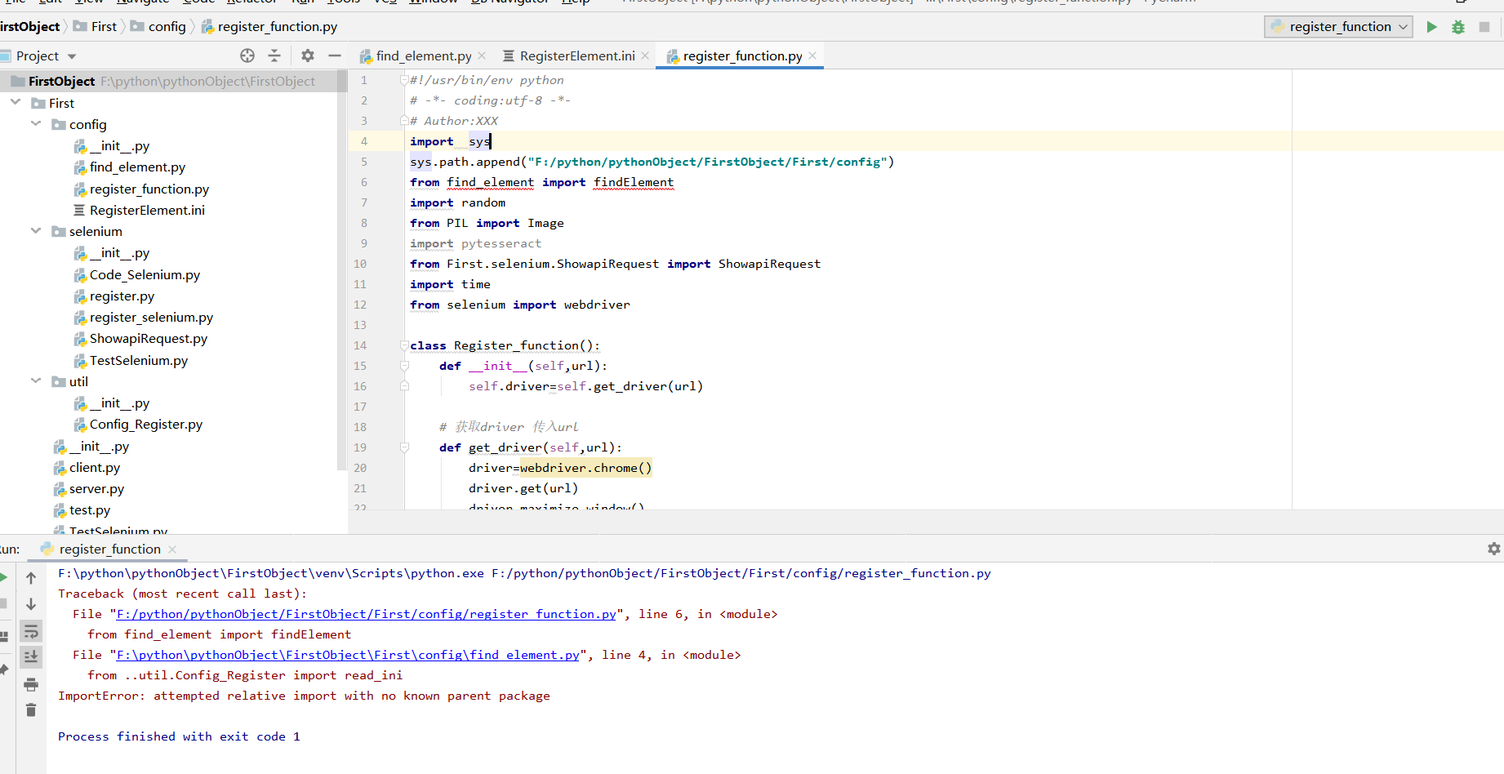Open register_function.py traceback link
Screen dimensions: 1504x774
coord(366,614)
